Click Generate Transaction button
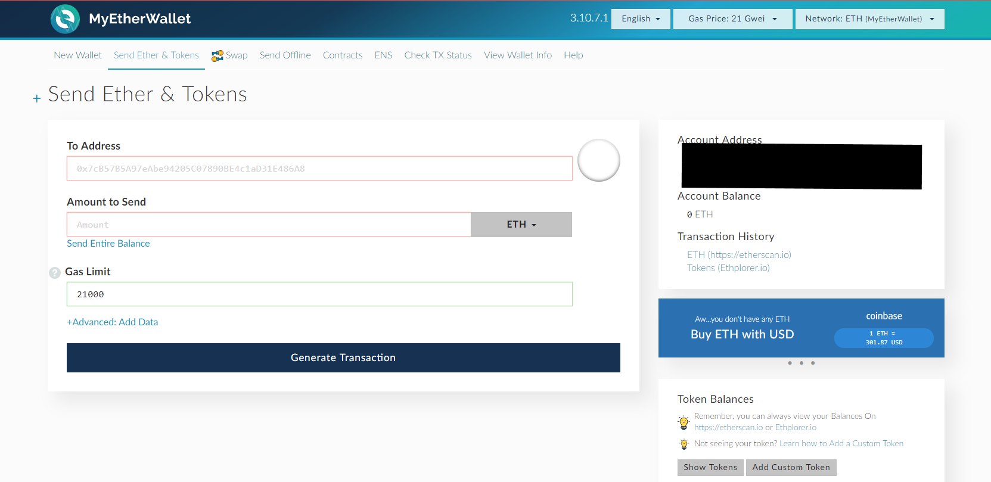The height and width of the screenshot is (482, 991). [343, 357]
